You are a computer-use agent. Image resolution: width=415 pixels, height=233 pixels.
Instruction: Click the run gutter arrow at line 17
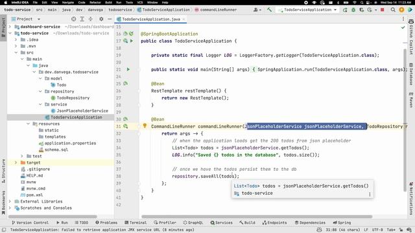[132, 41]
